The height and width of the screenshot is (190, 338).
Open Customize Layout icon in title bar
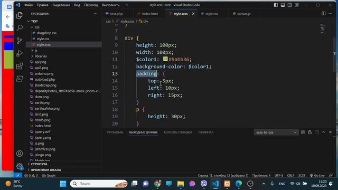tap(297, 5)
